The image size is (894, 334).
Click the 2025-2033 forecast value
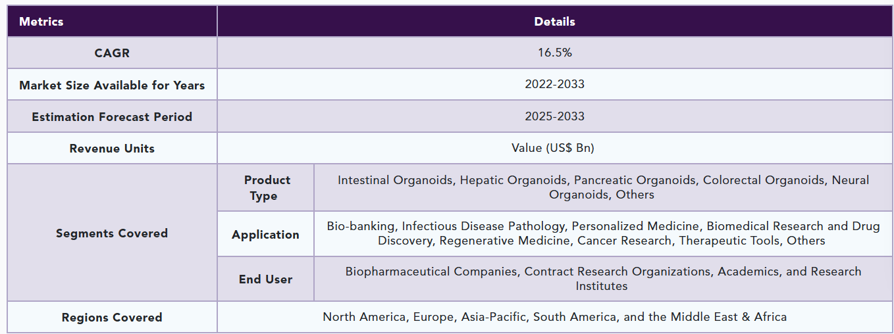point(554,116)
